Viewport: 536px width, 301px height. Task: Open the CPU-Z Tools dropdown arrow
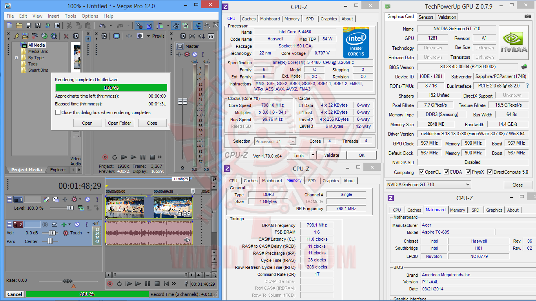click(x=313, y=155)
